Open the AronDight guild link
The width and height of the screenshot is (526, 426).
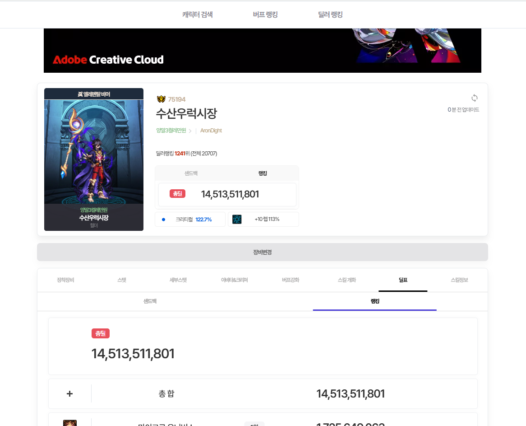211,131
